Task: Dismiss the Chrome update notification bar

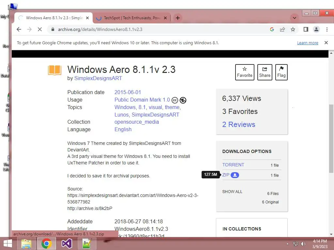Action: point(326,43)
